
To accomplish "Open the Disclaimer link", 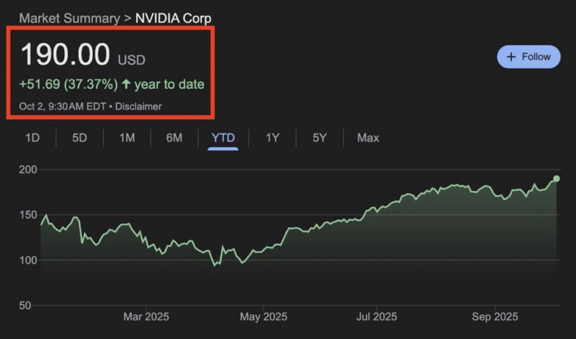I will point(138,106).
